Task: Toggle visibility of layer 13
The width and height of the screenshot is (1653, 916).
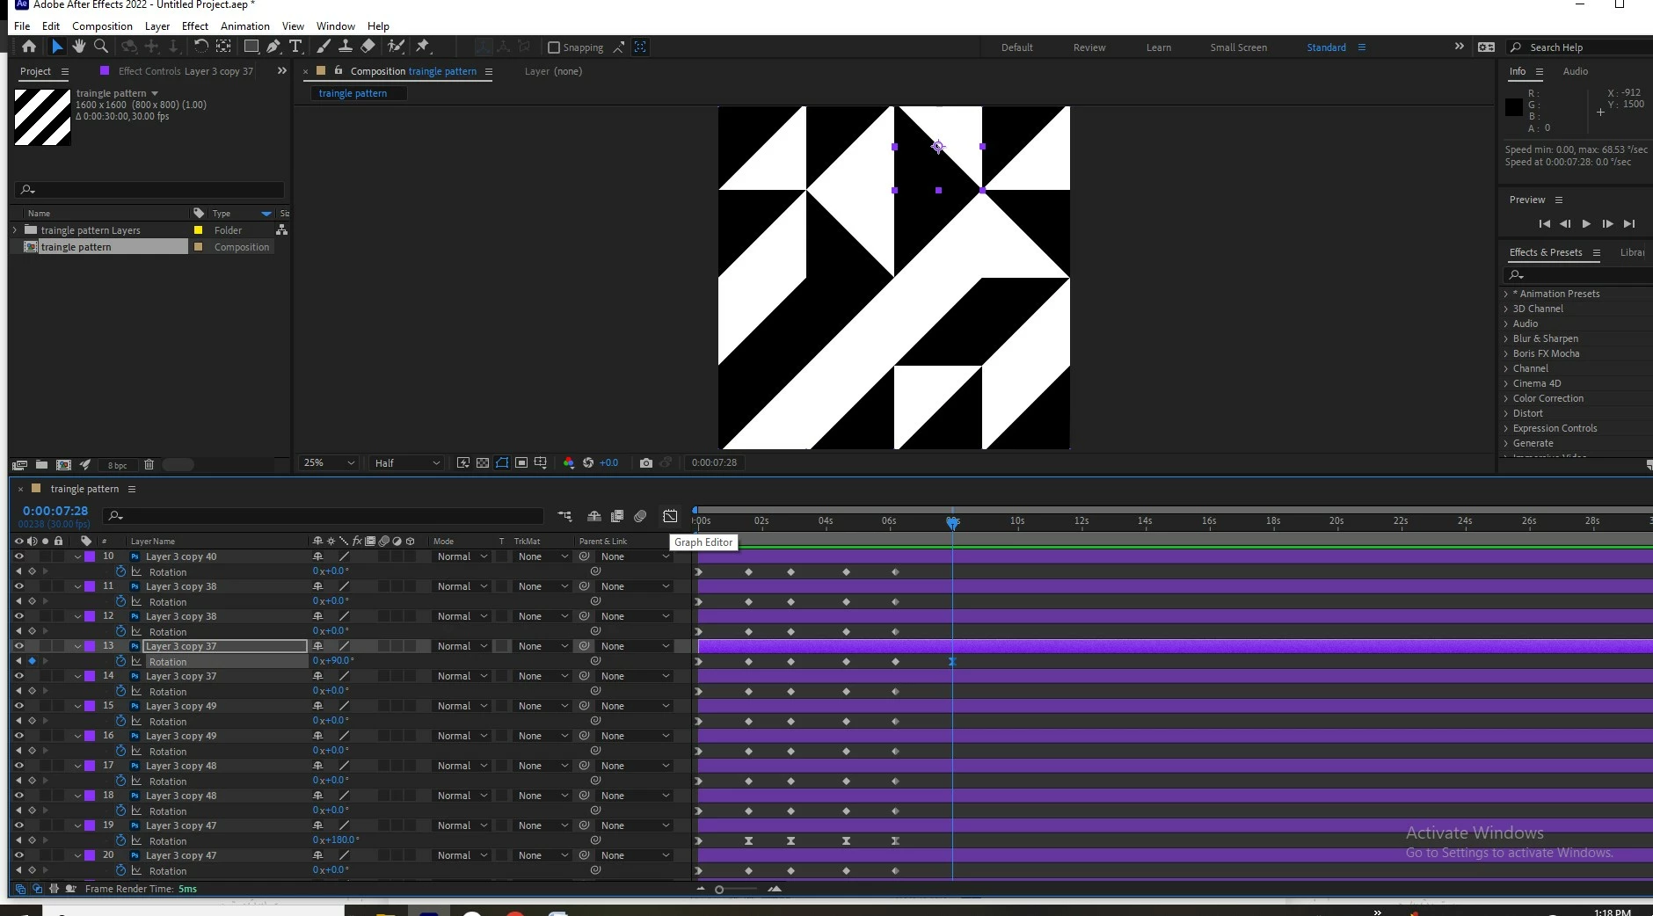Action: pos(18,646)
